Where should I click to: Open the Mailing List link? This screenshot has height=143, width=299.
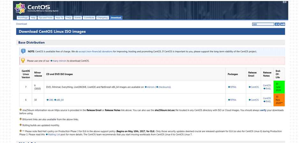pyautogui.click(x=54, y=134)
